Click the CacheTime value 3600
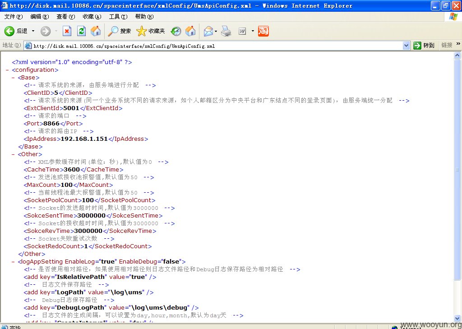This screenshot has width=462, height=329. pyautogui.click(x=72, y=170)
